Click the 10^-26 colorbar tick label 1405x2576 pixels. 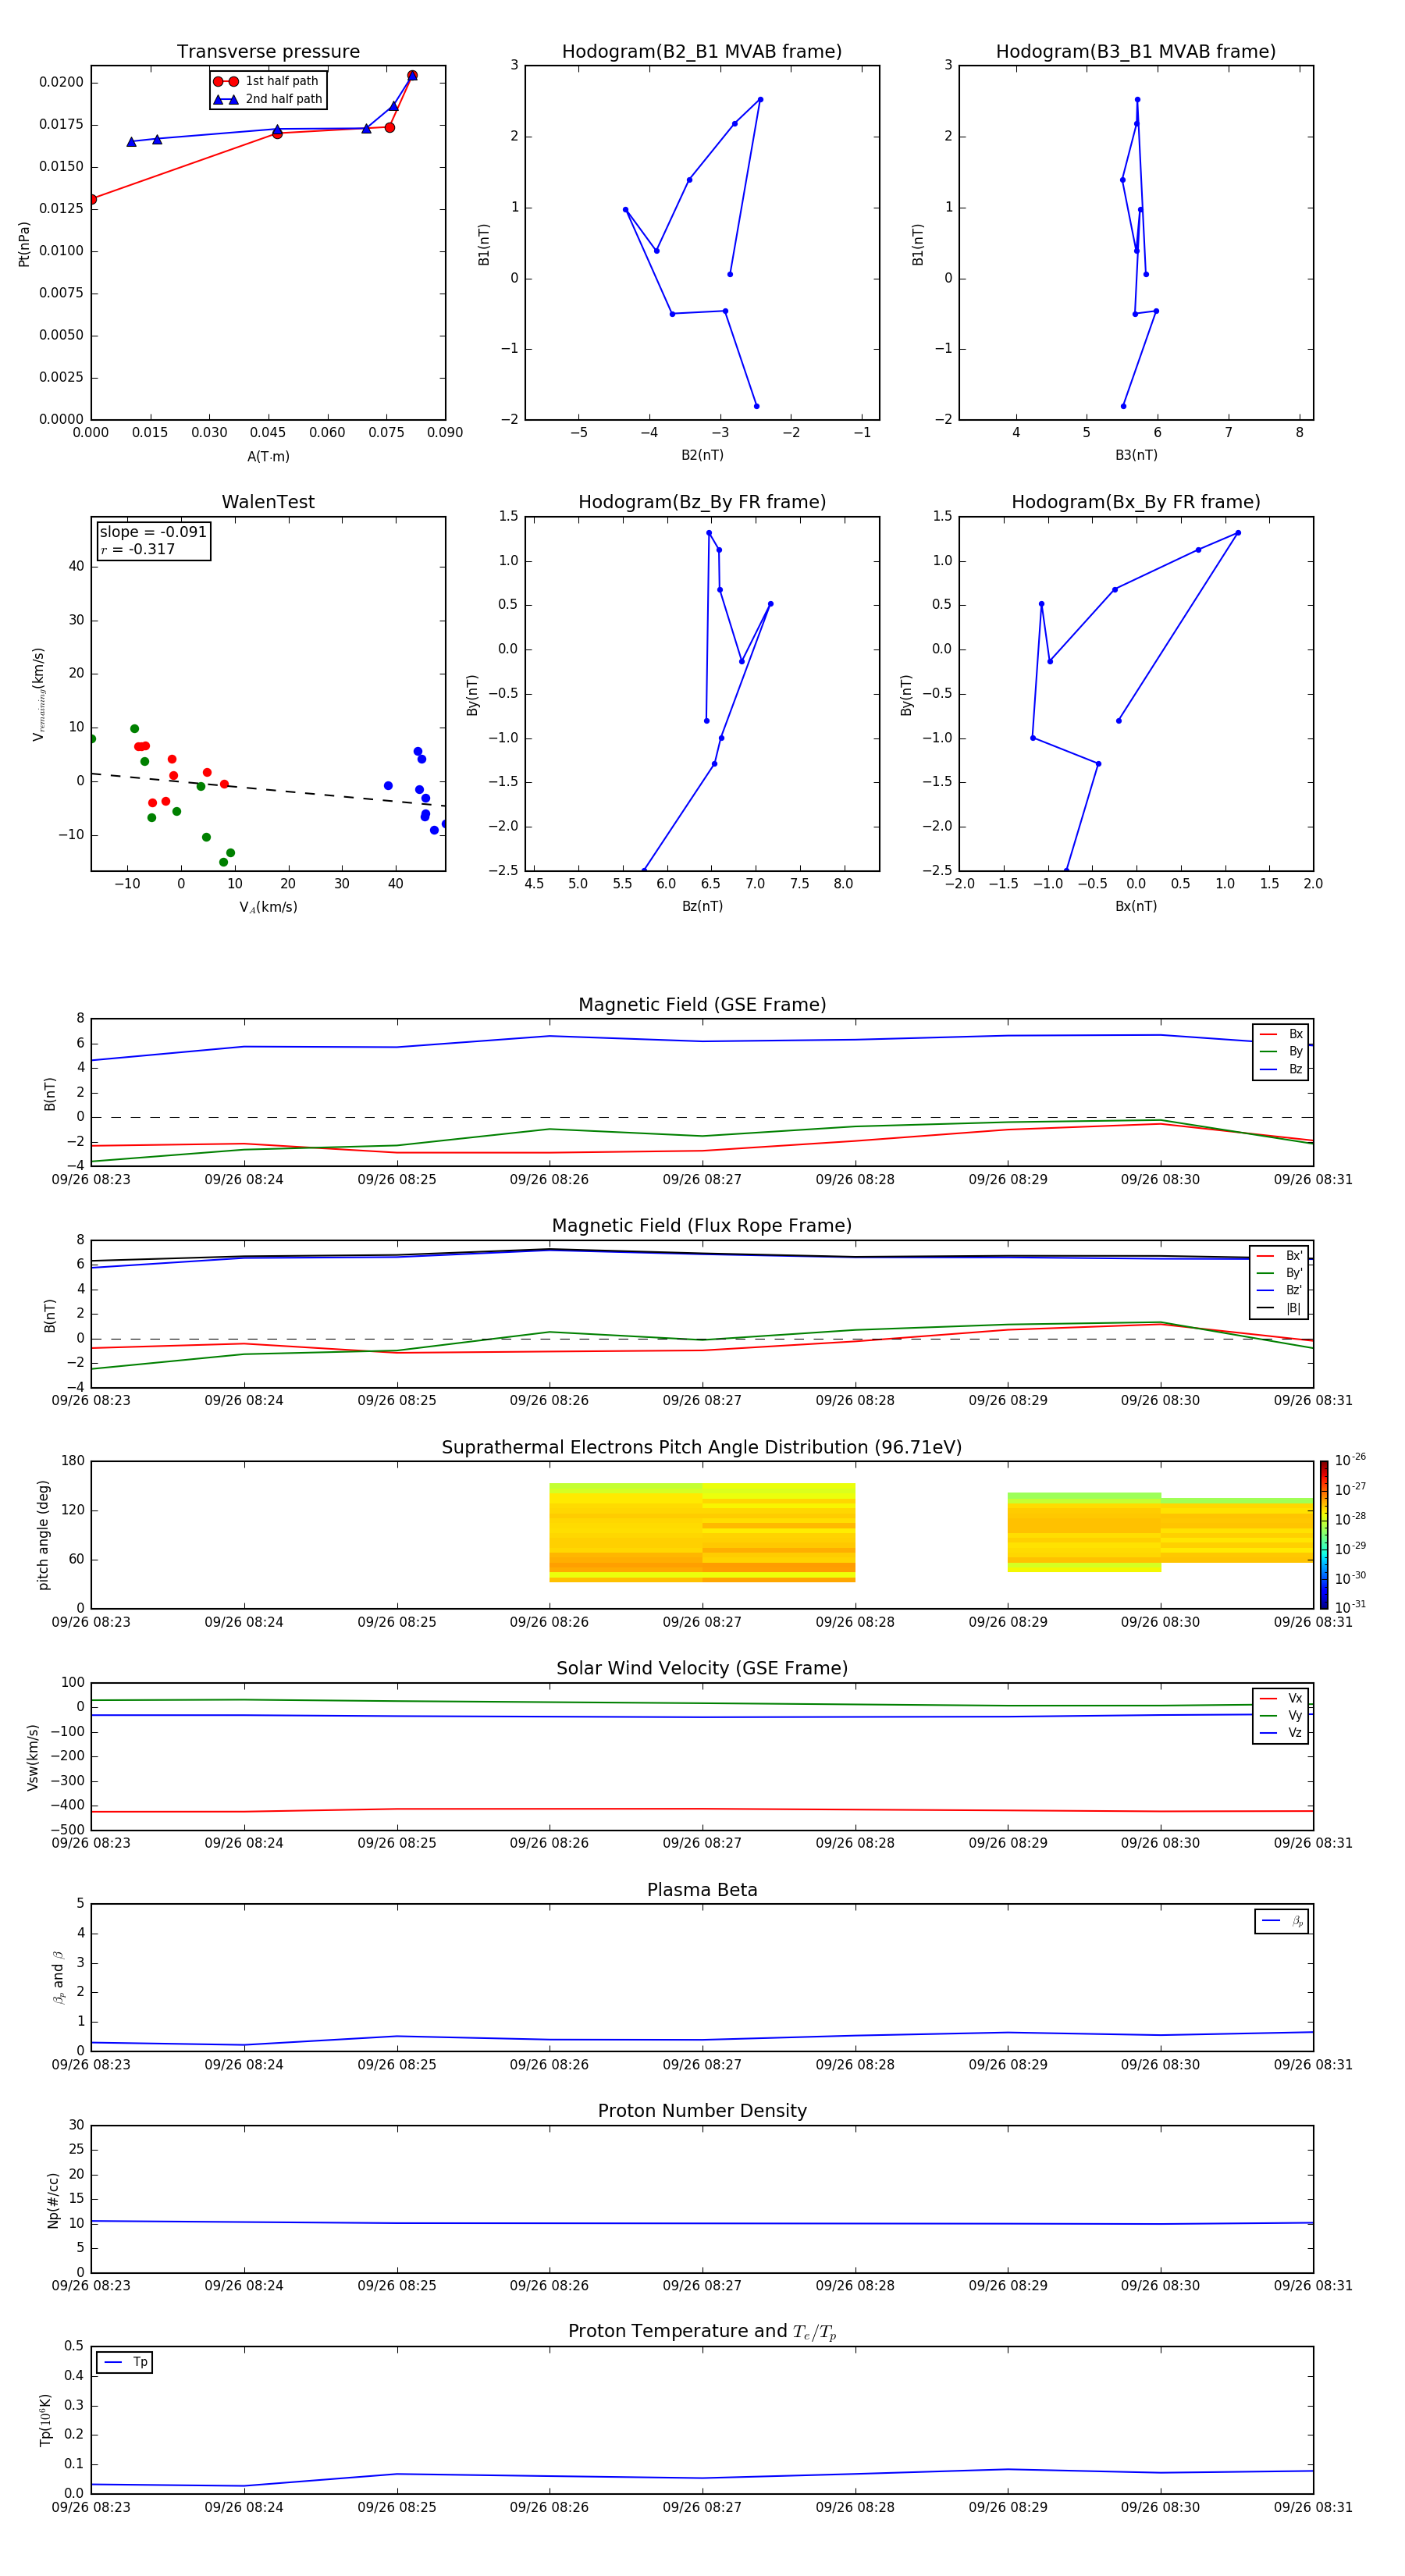(x=1350, y=1460)
